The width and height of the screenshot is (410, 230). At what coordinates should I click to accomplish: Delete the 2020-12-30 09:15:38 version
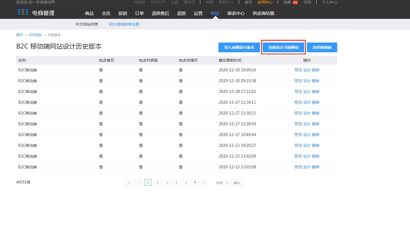pyautogui.click(x=316, y=81)
